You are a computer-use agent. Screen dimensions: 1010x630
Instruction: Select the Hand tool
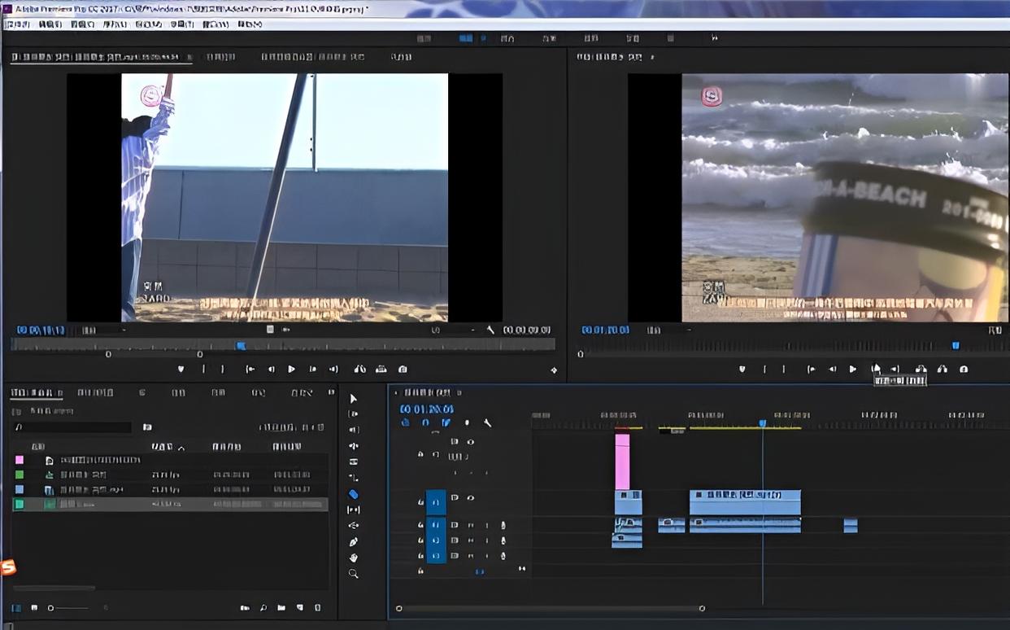tap(353, 558)
